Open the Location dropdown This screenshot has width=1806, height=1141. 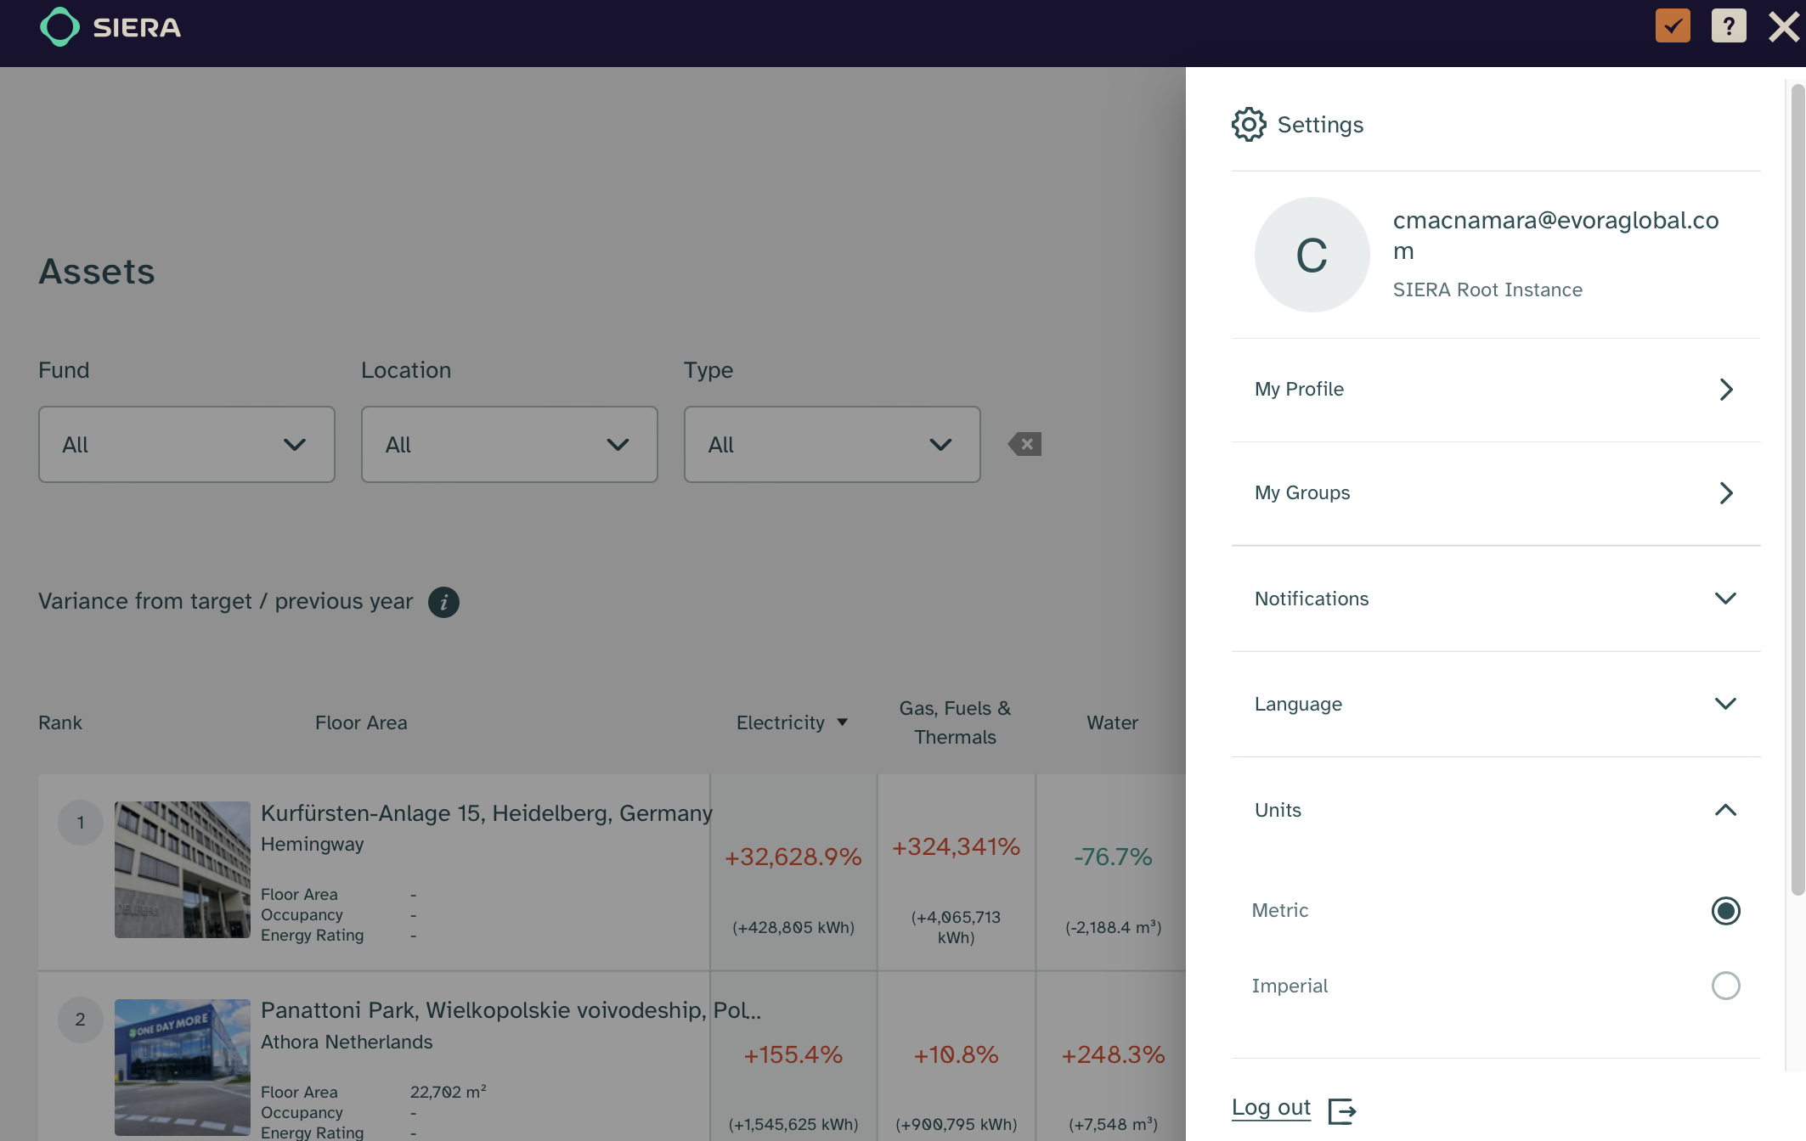[510, 445]
